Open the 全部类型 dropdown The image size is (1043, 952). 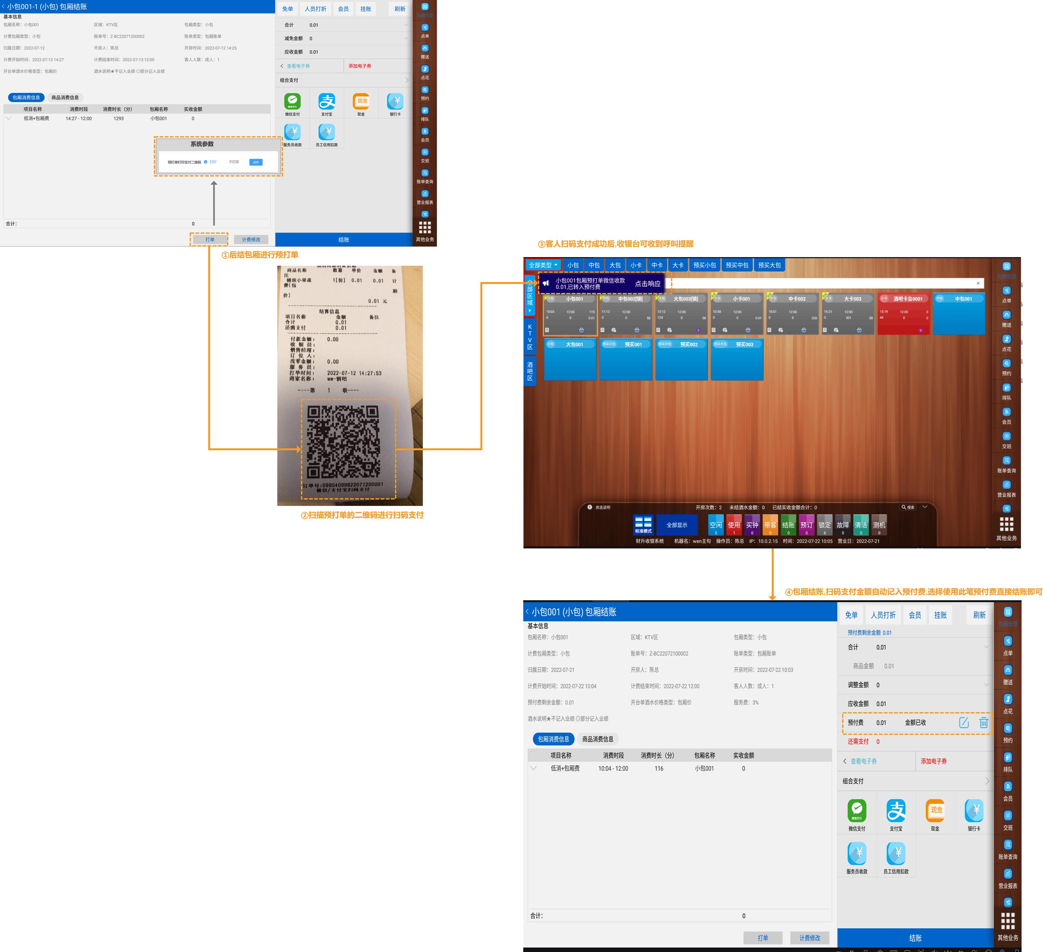coord(543,265)
